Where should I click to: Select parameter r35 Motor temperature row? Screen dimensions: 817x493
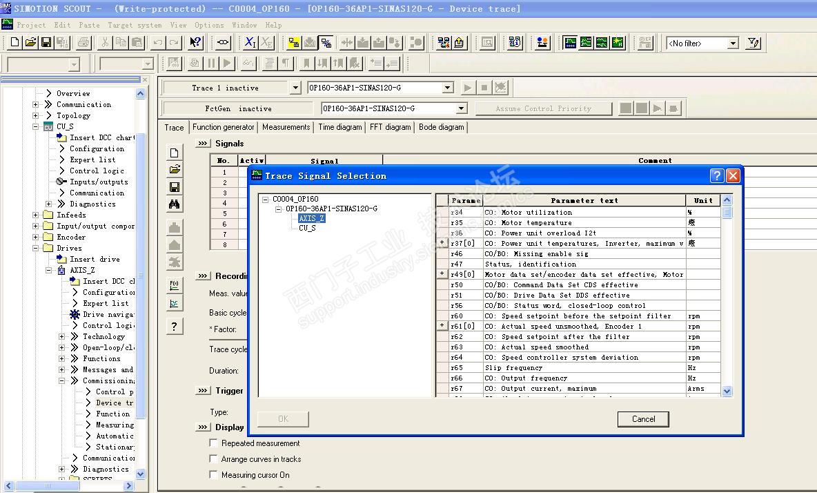584,222
